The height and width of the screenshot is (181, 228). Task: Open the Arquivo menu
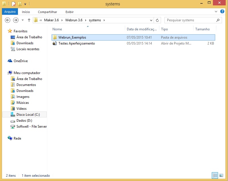pos(10,12)
